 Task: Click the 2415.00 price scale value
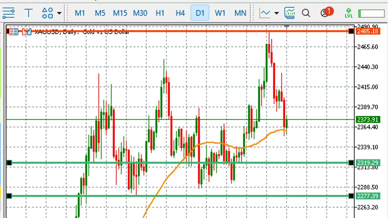click(368, 87)
